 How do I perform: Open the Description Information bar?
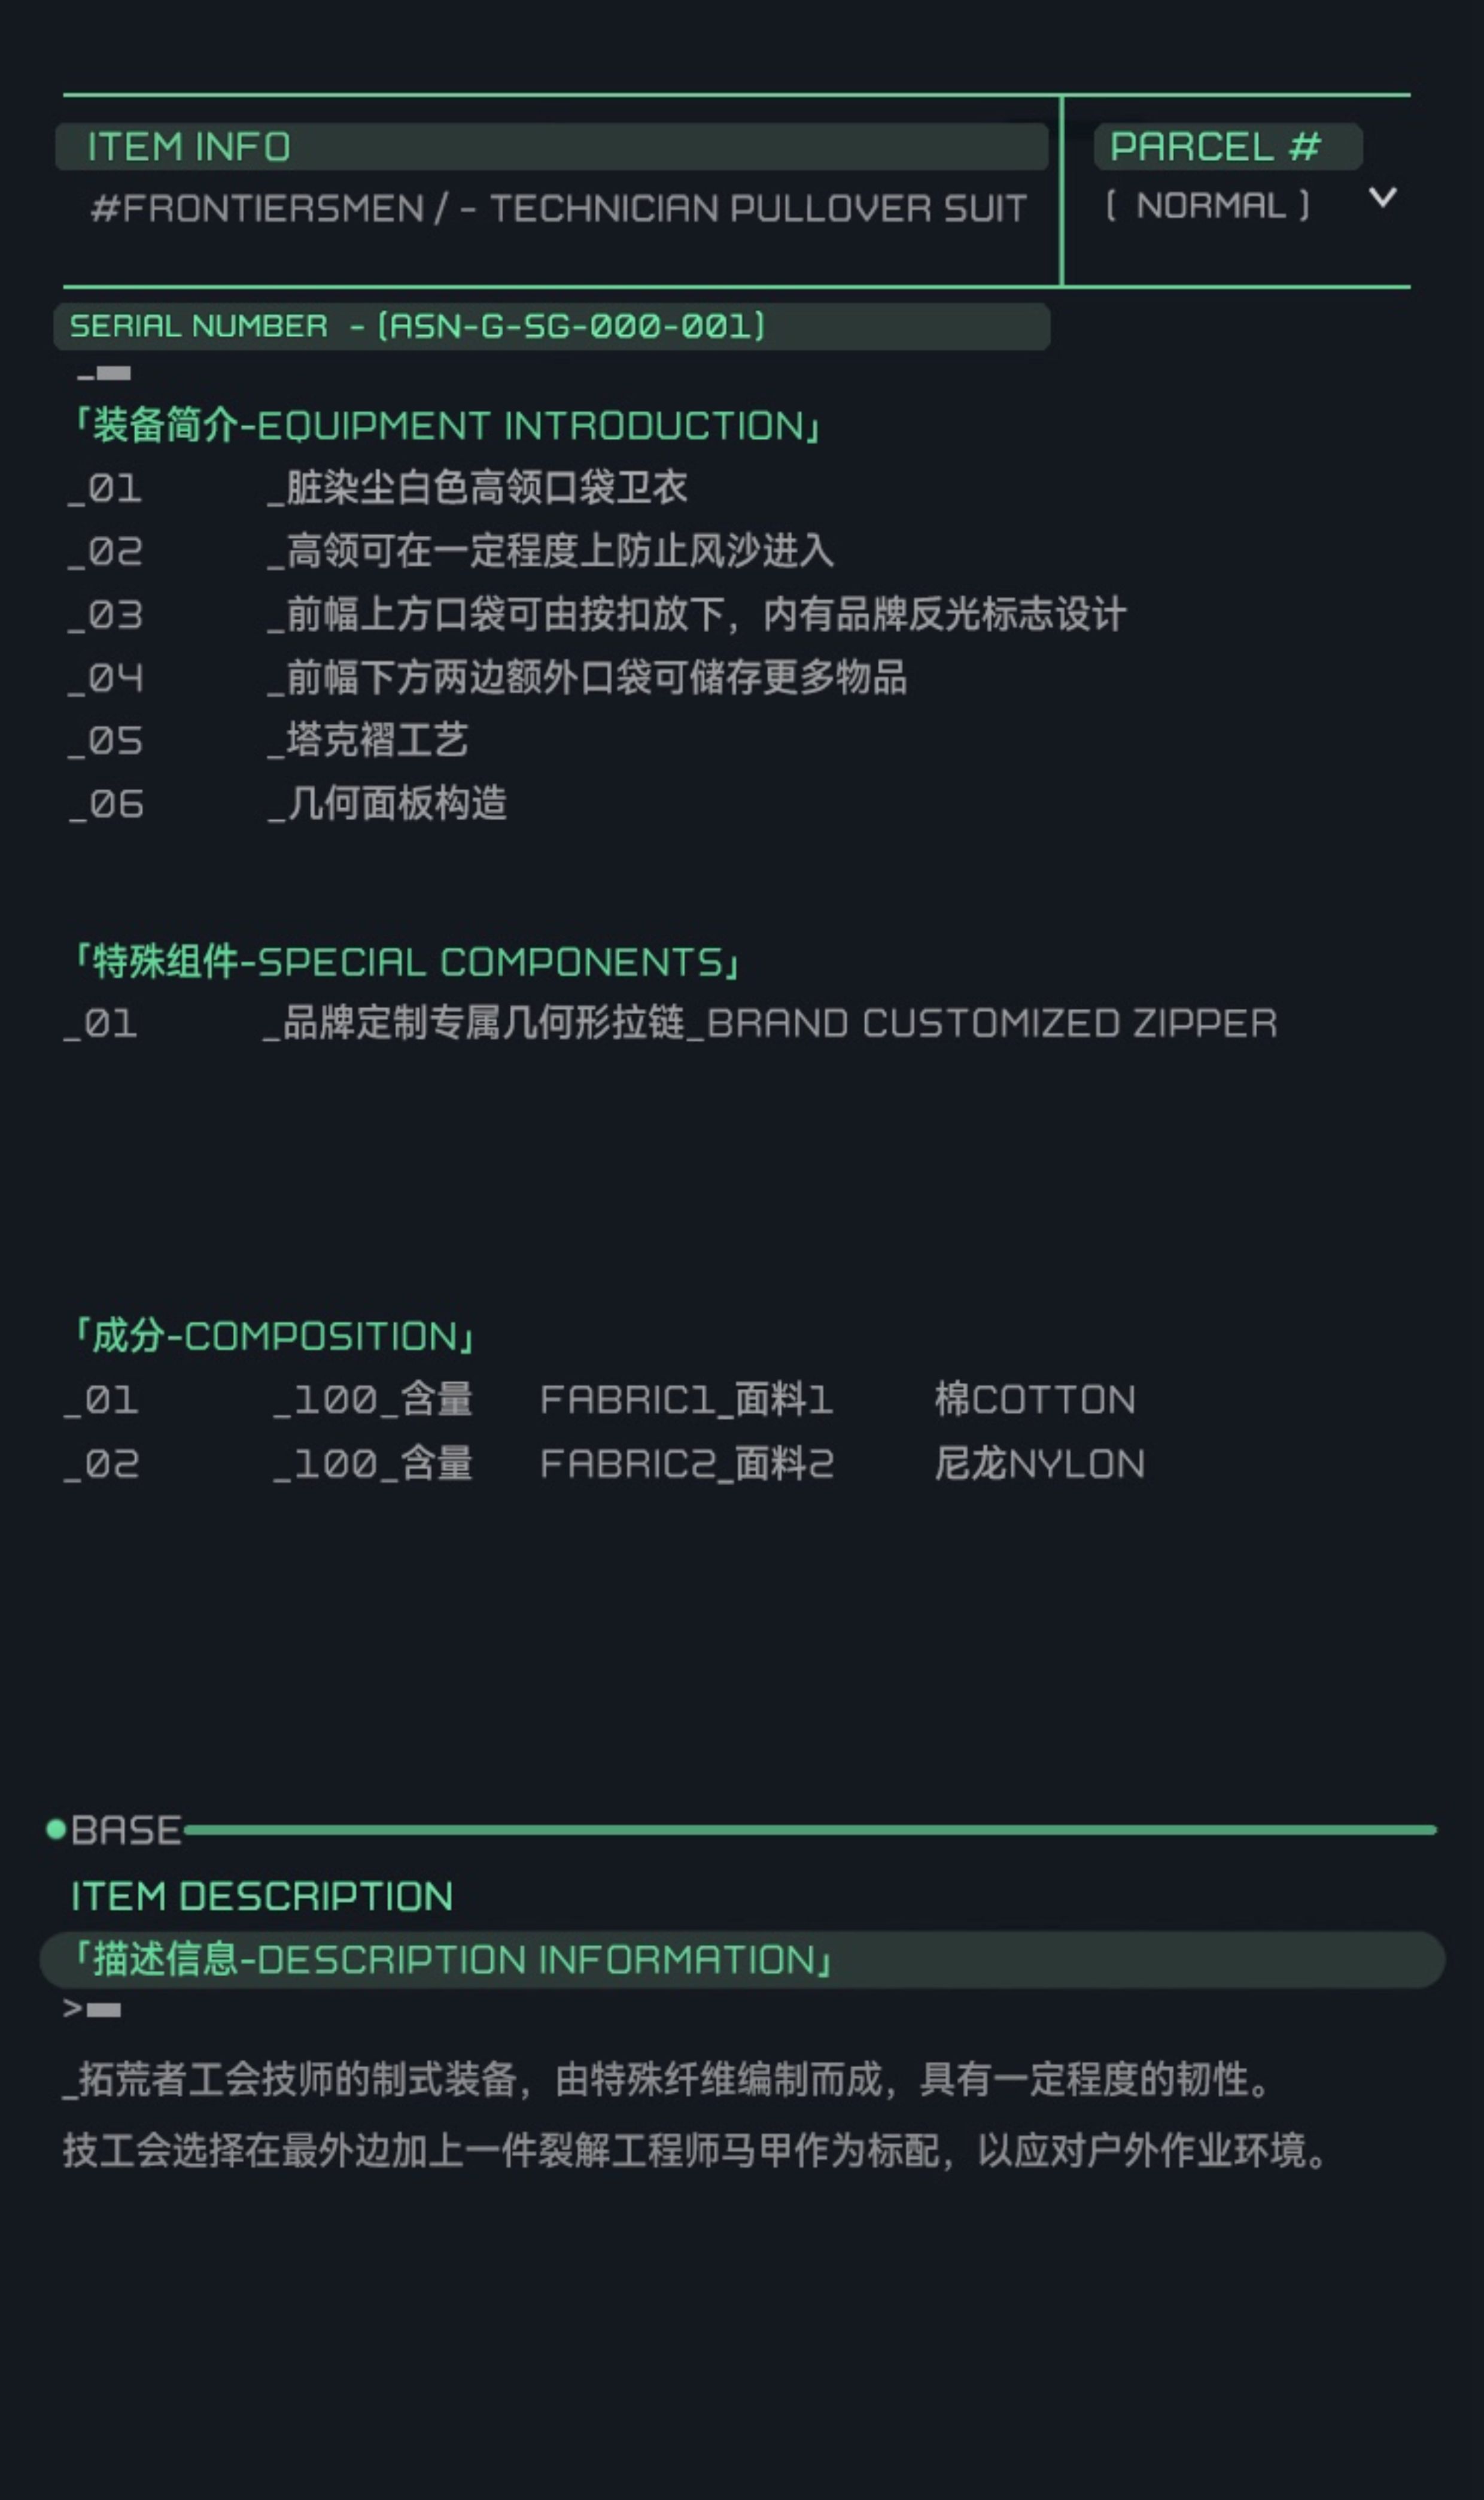tap(740, 1959)
